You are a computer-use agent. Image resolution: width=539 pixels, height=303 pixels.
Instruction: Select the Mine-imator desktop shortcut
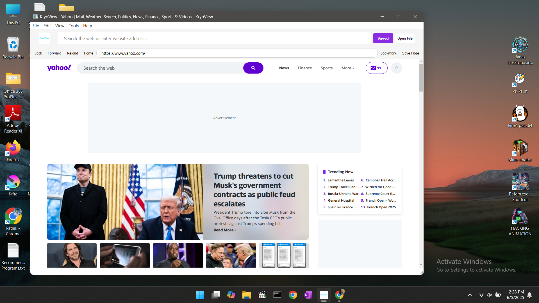[x=520, y=151]
